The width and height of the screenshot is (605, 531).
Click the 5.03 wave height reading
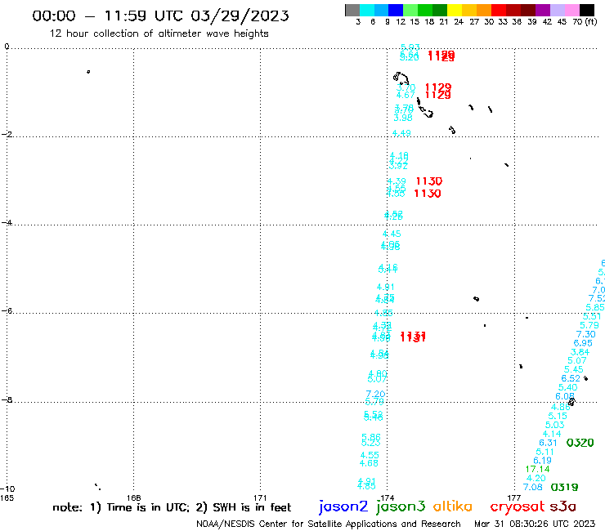coord(555,425)
